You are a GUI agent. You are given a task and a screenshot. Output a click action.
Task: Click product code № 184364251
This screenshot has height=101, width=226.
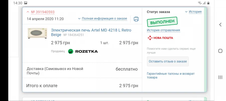tap(74, 35)
